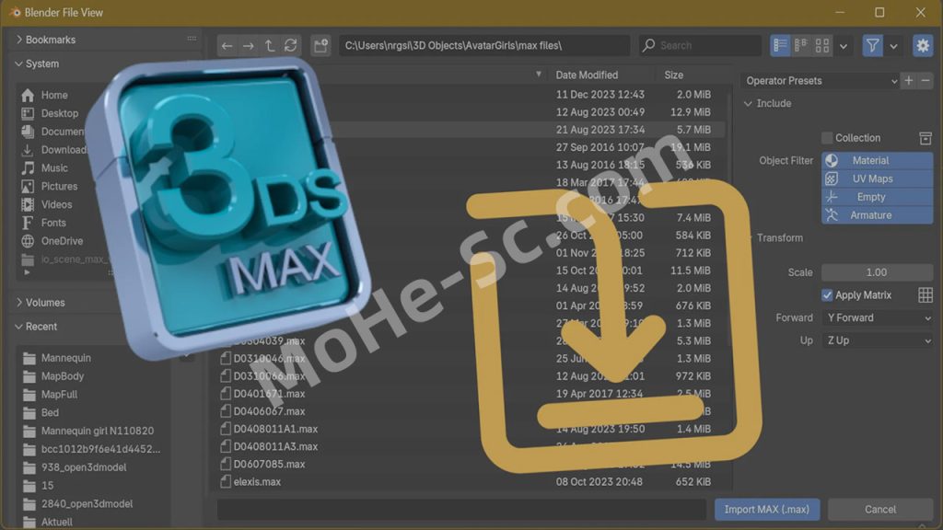This screenshot has width=943, height=530.
Task: Collapse the Bookmarks panel
Action: [20, 40]
